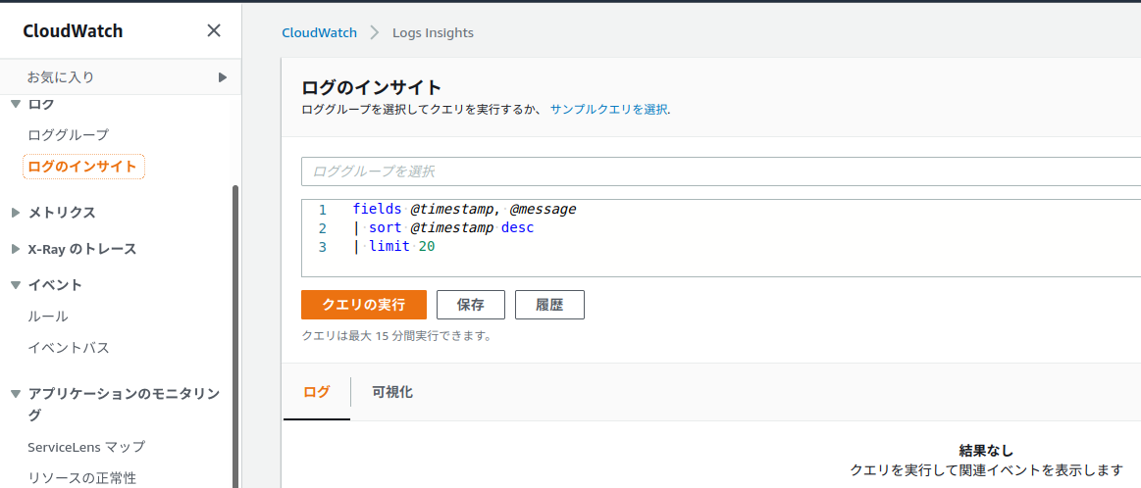Viewport: 1141px width, 488px height.
Task: Select ログのインサイト in the sidebar
Action: tap(83, 167)
